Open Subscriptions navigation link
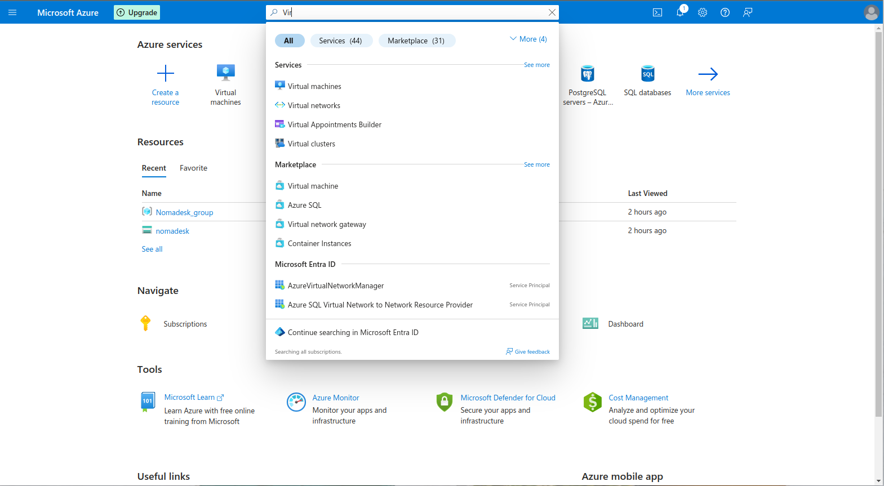Viewport: 884px width, 486px height. pyautogui.click(x=185, y=324)
